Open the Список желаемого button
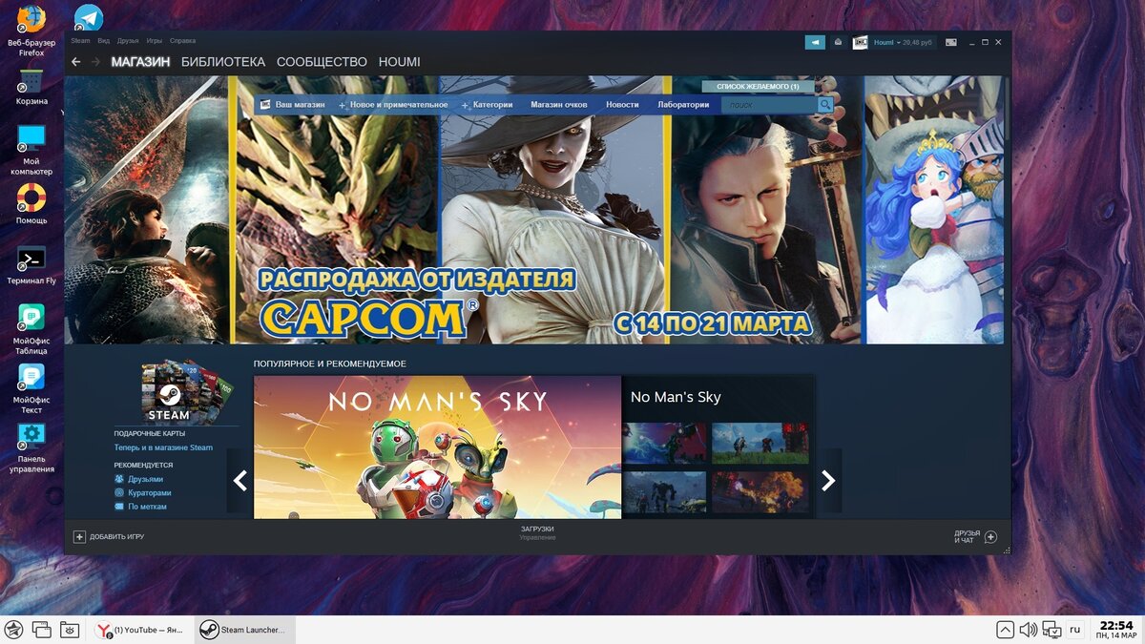Viewport: 1145px width, 644px height. (x=758, y=86)
